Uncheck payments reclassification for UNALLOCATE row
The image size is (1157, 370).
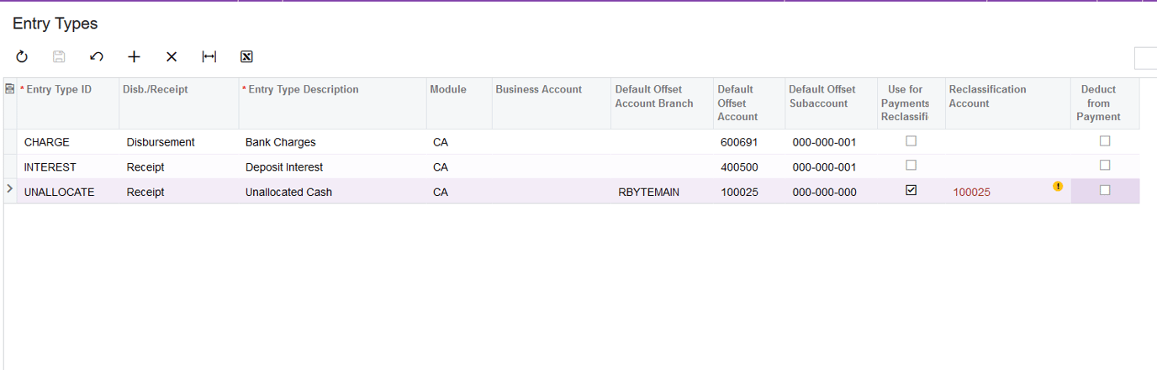[911, 191]
